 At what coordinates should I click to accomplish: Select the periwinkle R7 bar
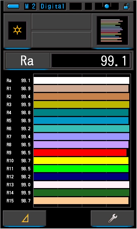[81, 137]
